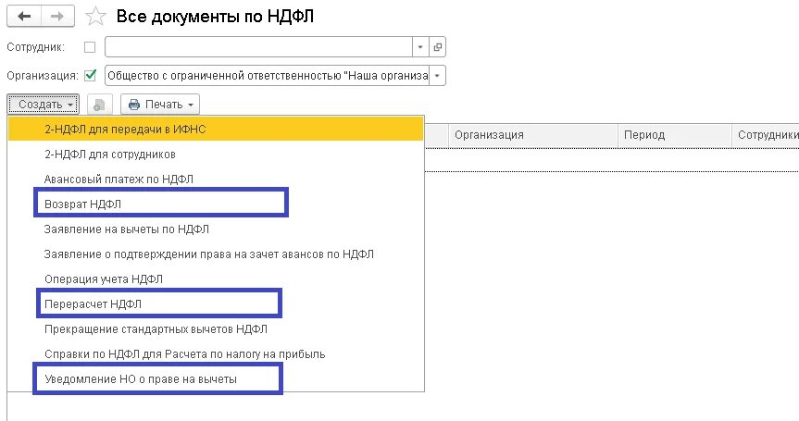799x421 pixels.
Task: Click the forward navigation arrow
Action: coord(56,16)
